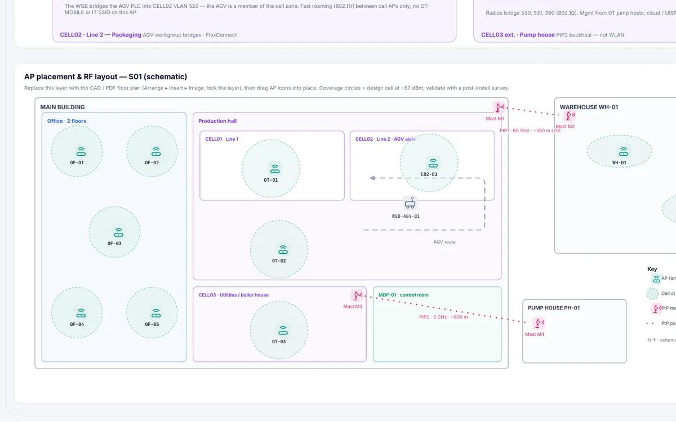This screenshot has width=676, height=422.
Task: Select the WH-01 warehouse access point icon
Action: (x=623, y=151)
